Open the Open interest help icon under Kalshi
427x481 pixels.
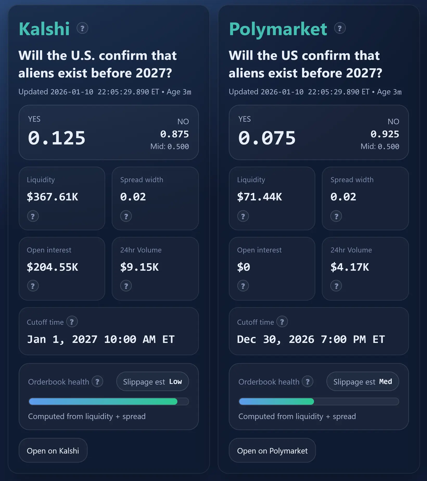33,286
